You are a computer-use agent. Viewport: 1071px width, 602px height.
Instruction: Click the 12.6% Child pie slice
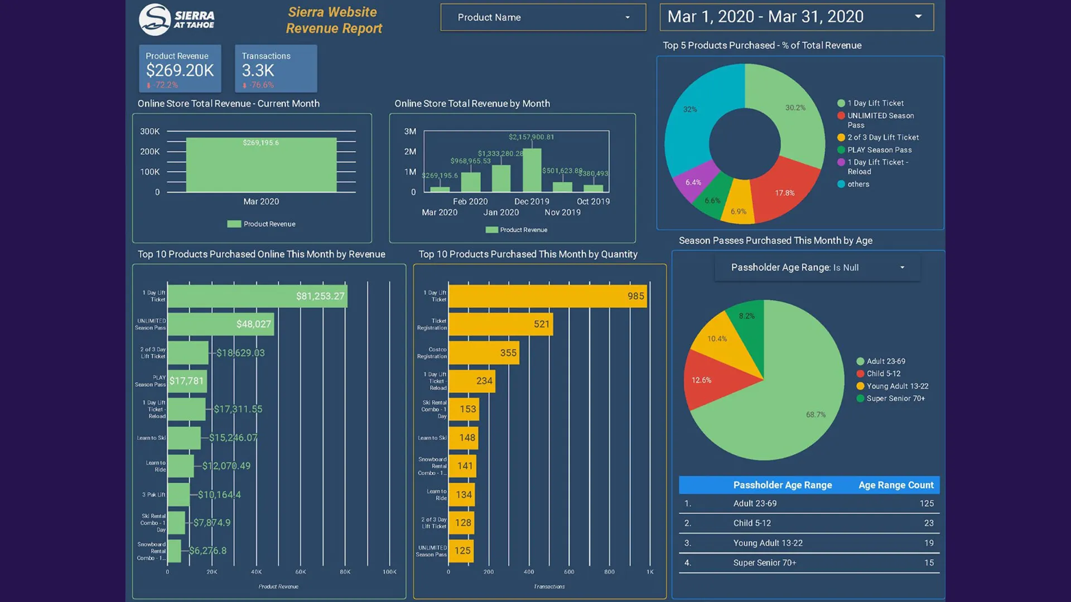click(x=711, y=379)
